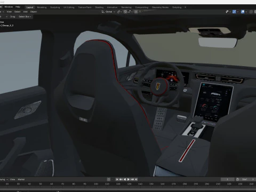Image resolution: width=256 pixels, height=192 pixels.
Task: Play the animation forward
Action: coord(129,179)
